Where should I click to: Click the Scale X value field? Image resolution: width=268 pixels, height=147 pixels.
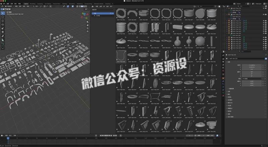(252, 81)
